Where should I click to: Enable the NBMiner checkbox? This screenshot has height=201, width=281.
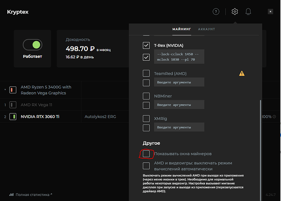[146, 96]
